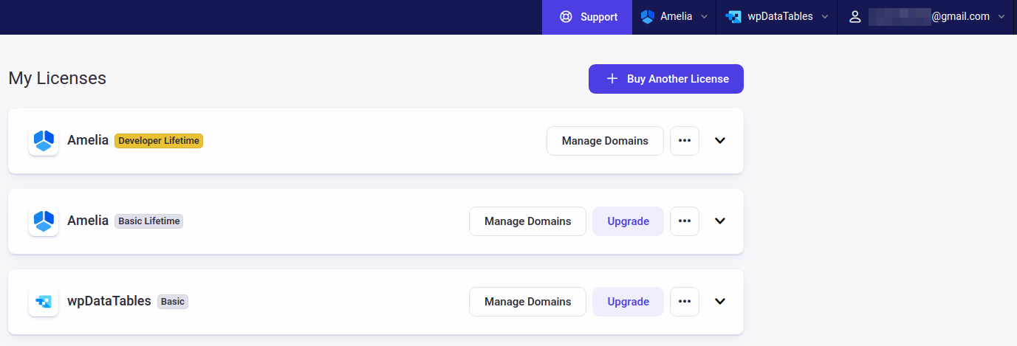Click wpDataTables Basic product logo
The height and width of the screenshot is (346, 1017).
(44, 301)
